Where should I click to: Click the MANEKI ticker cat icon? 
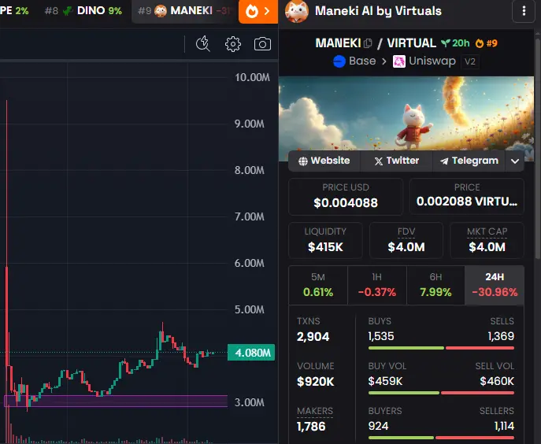(161, 11)
